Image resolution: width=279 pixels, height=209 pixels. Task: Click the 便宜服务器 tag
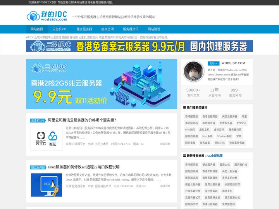(x=208, y=164)
